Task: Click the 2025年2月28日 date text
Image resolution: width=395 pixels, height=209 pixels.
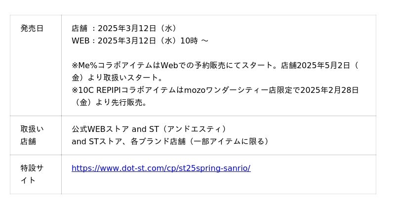Action: point(329,90)
